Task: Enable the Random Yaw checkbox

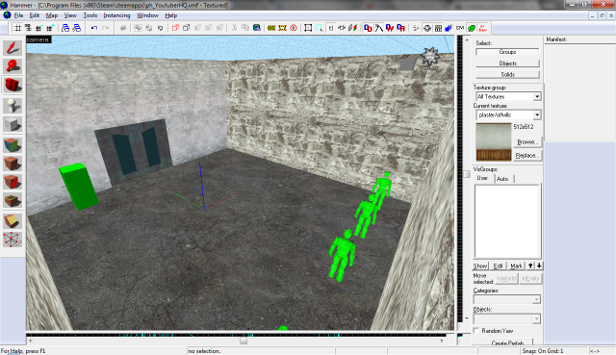Action: (476, 331)
